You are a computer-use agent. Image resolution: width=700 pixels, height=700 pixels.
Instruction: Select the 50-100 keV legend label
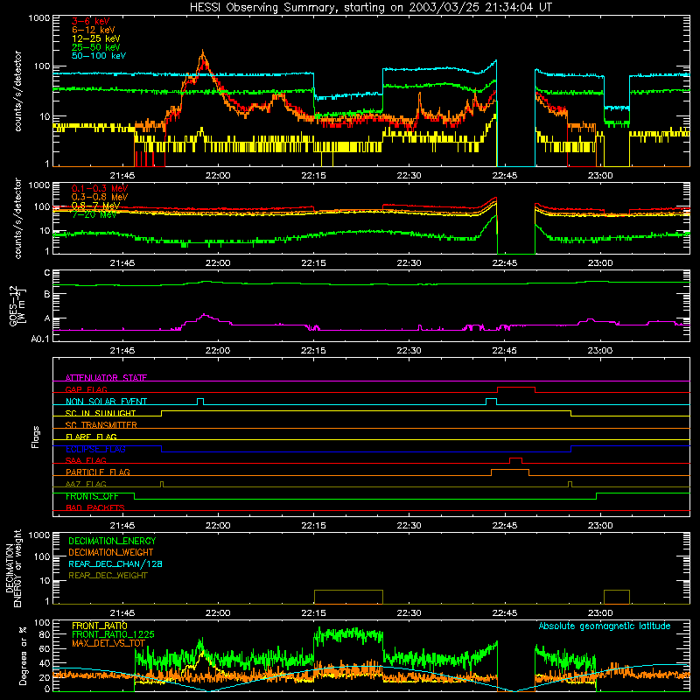(x=98, y=56)
